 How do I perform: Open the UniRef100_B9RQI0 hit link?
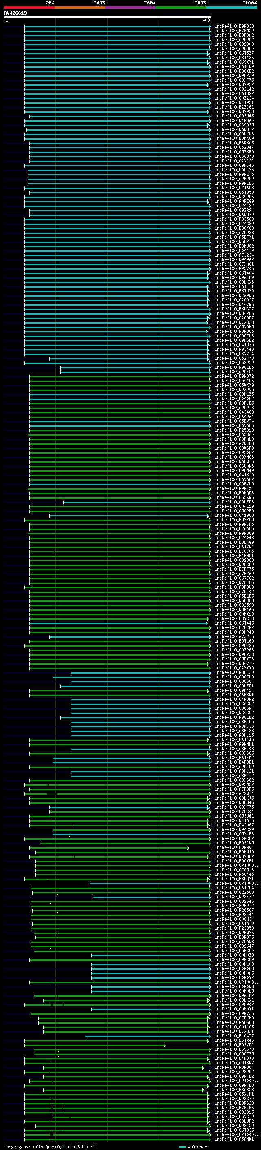(234, 27)
